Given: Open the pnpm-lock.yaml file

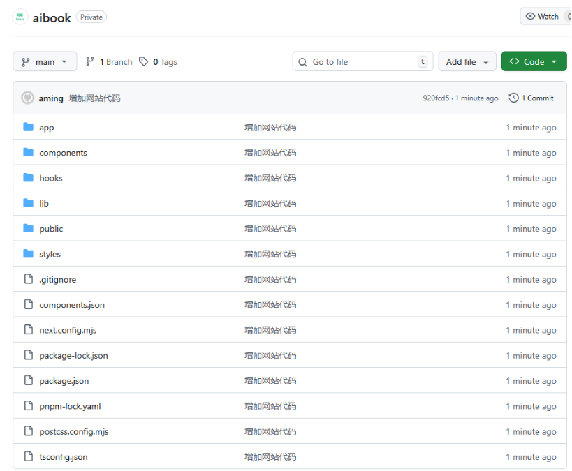Looking at the screenshot, I should (x=70, y=406).
